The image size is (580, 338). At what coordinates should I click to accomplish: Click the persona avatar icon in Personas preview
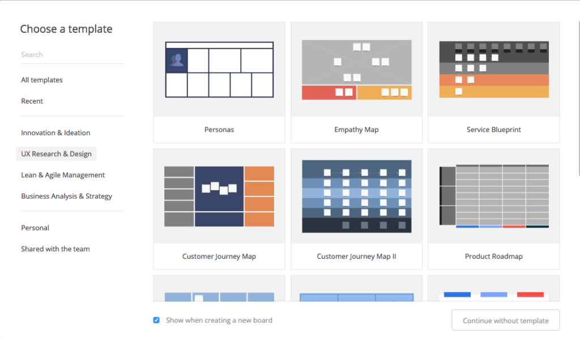(177, 61)
